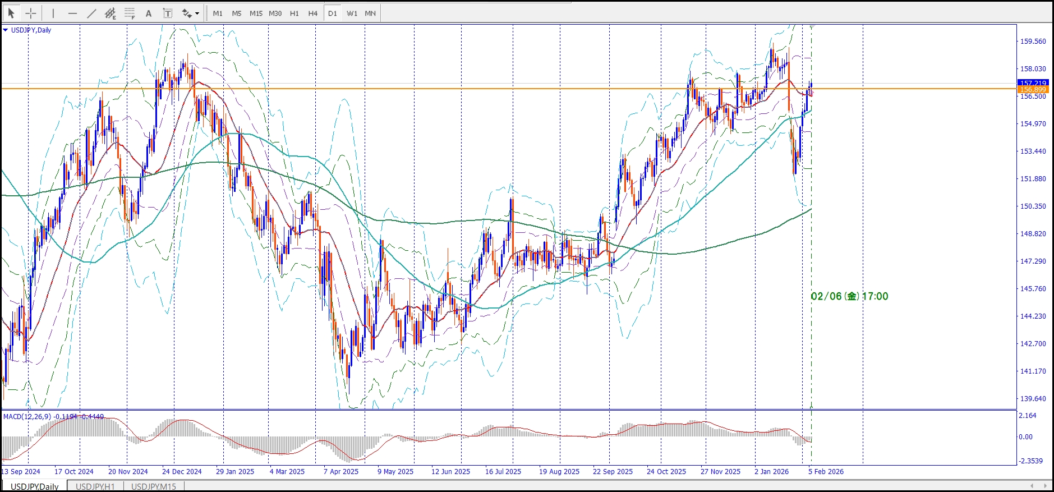
Task: Open the USDJPY,H1 chart tab
Action: coord(95,486)
